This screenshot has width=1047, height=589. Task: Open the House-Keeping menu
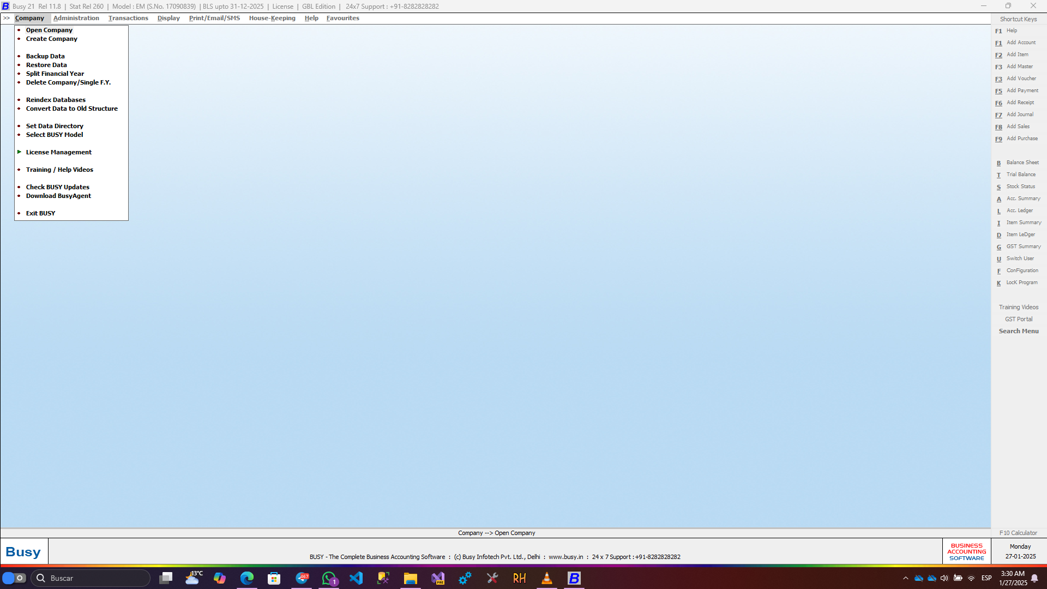(x=272, y=18)
